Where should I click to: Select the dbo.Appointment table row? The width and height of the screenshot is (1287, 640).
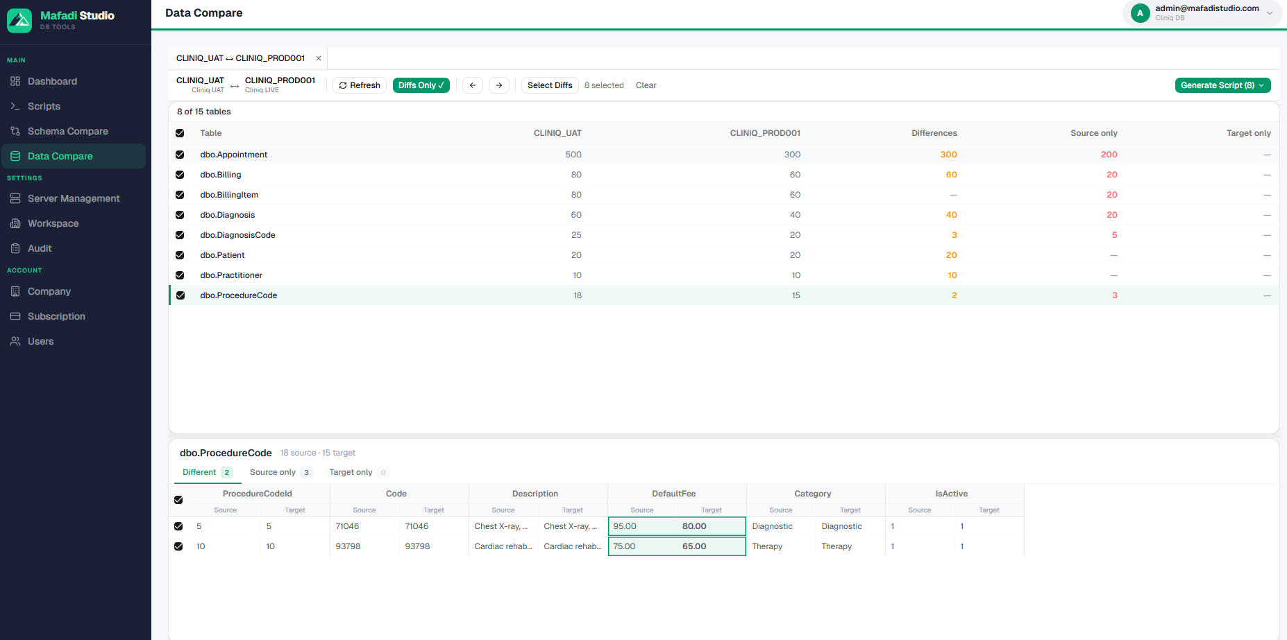(724, 155)
